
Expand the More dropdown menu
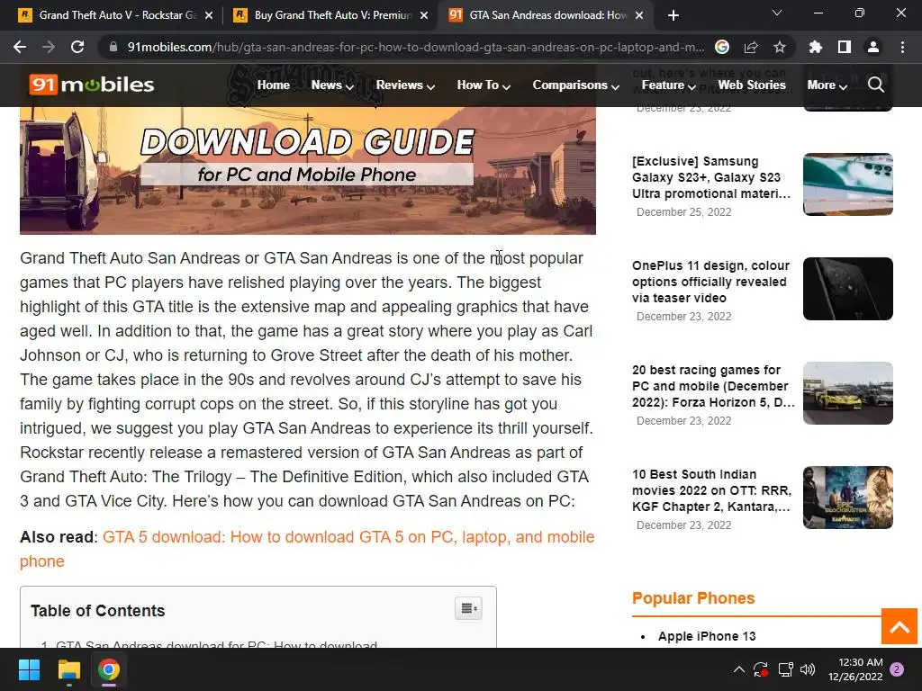827,85
